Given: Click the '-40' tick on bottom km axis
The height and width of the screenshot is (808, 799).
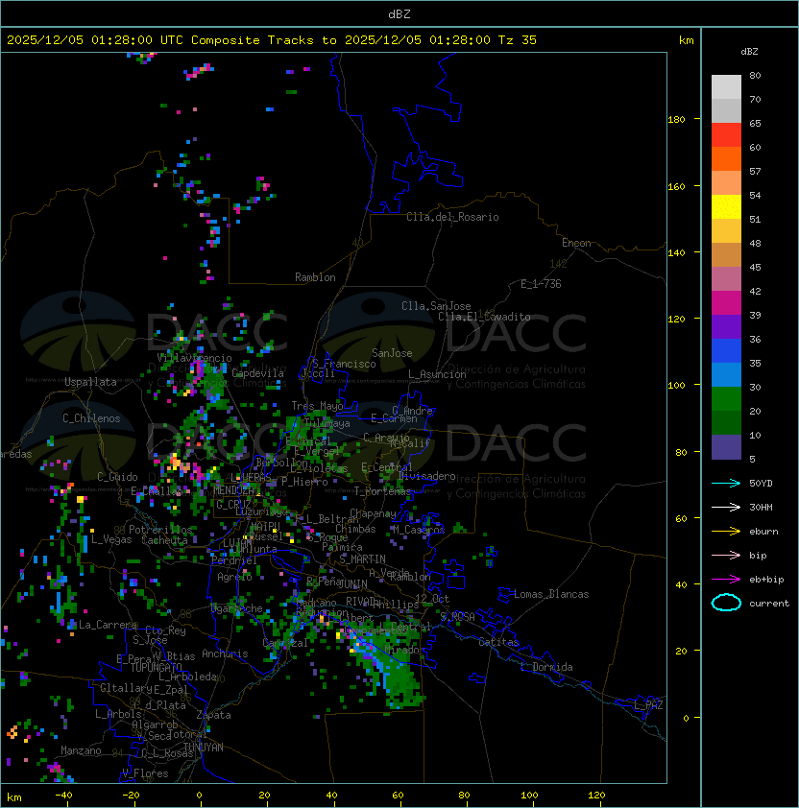Looking at the screenshot, I should tap(64, 796).
